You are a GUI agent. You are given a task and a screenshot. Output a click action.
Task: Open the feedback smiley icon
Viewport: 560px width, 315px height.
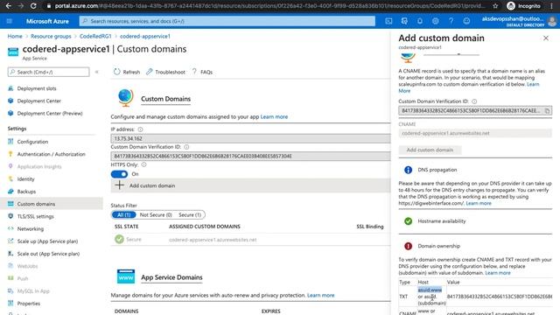point(466,21)
